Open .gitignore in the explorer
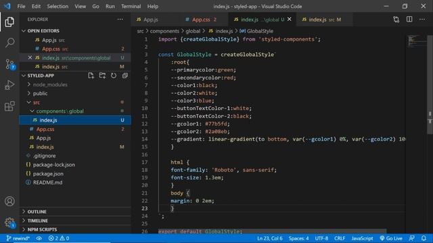433x243 pixels. click(44, 156)
